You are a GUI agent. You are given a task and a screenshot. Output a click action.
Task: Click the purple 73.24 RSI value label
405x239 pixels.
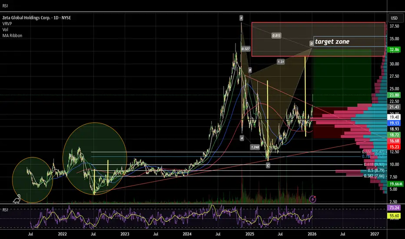[394, 207]
